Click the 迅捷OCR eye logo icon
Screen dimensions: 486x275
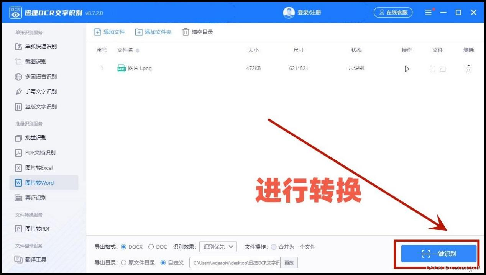16,12
